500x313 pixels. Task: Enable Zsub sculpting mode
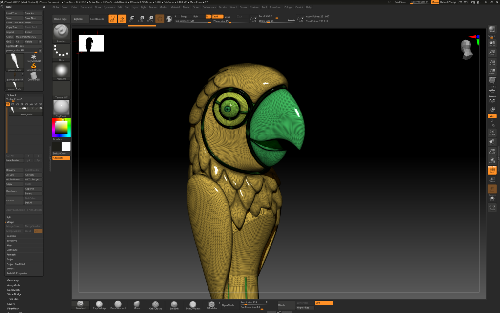(228, 16)
